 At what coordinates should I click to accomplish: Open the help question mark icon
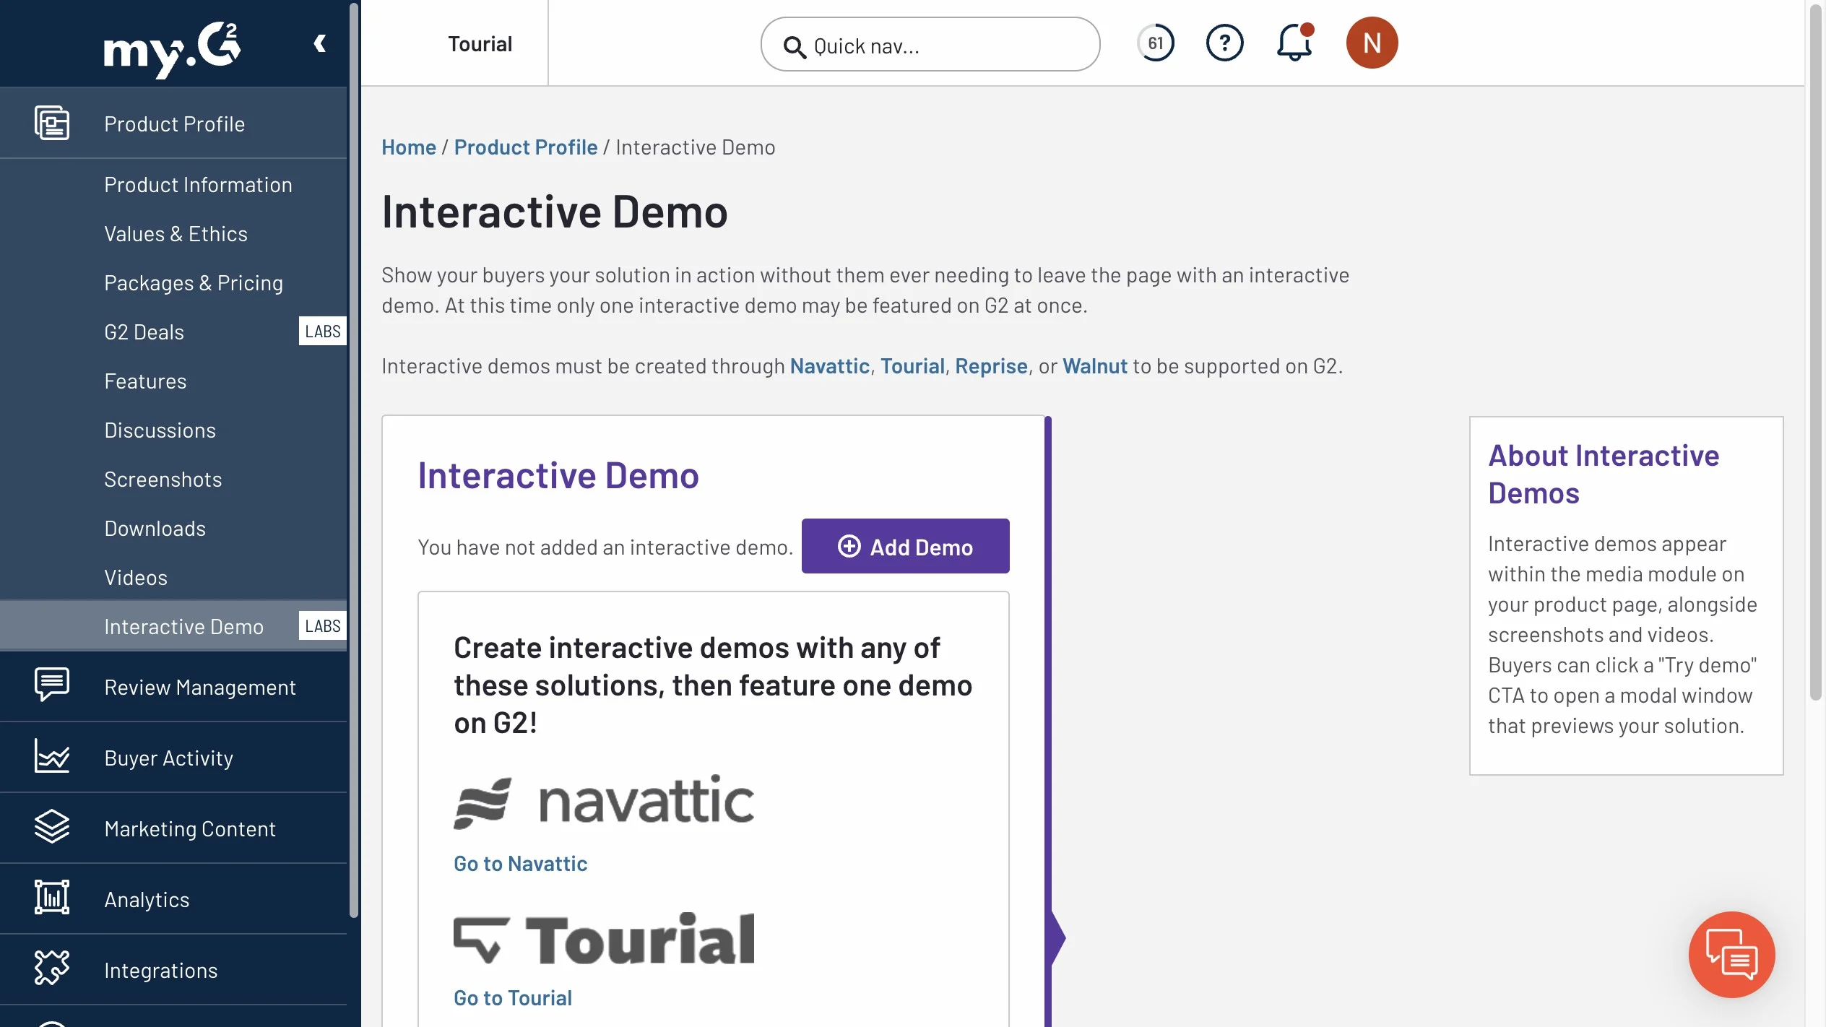point(1225,43)
